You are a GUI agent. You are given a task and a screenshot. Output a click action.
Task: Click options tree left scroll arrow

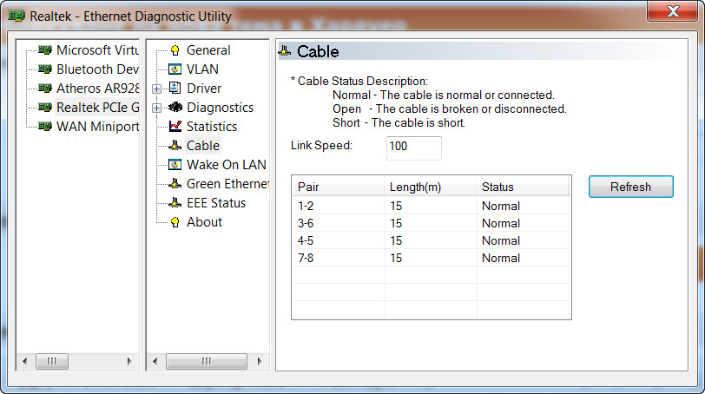tap(155, 361)
